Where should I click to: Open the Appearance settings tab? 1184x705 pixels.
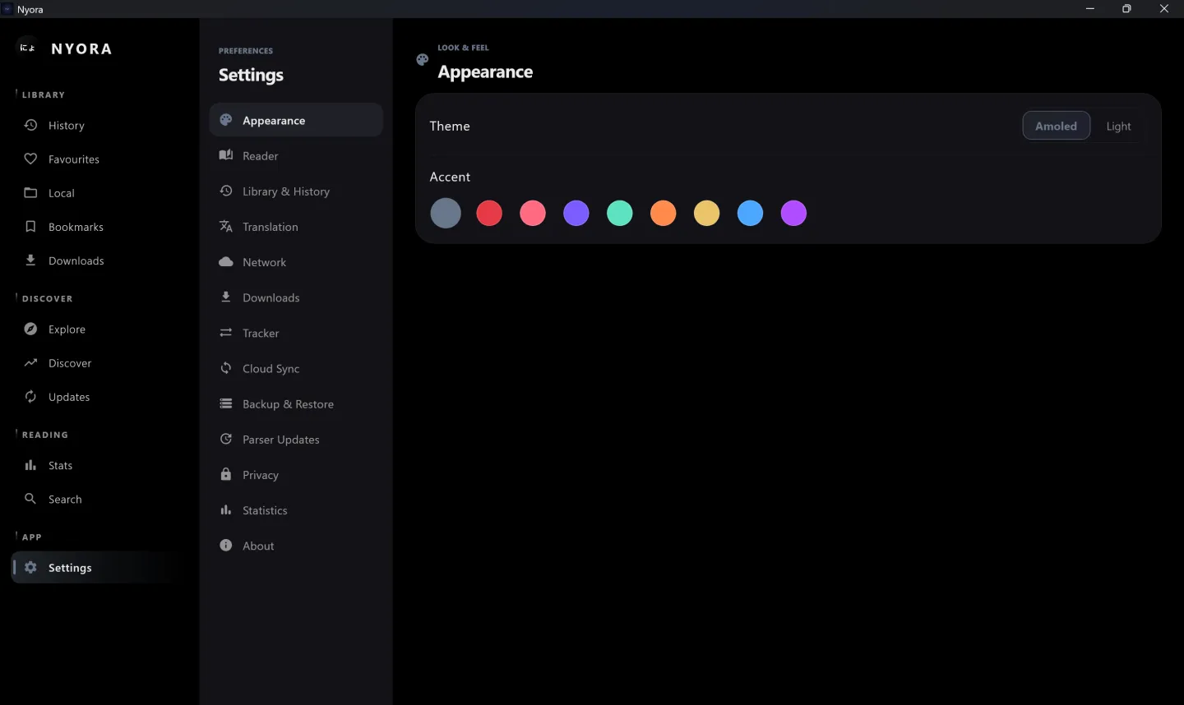296,120
